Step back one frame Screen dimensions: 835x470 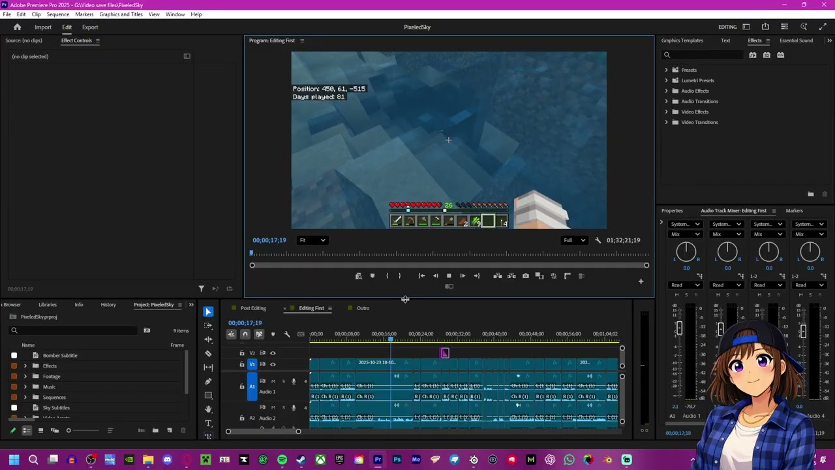point(436,276)
